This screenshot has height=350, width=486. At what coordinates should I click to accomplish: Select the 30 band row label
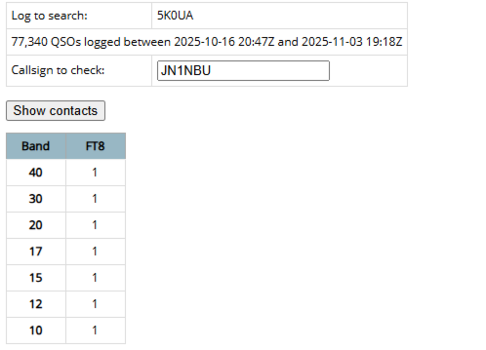pos(36,199)
